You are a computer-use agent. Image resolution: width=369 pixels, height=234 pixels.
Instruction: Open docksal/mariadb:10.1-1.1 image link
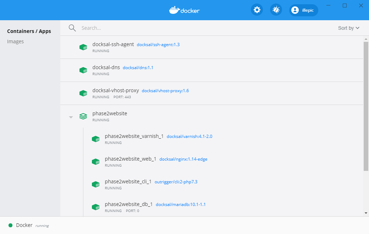[181, 204]
